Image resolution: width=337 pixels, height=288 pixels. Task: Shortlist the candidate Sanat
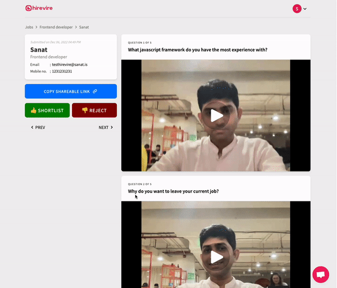click(x=47, y=111)
